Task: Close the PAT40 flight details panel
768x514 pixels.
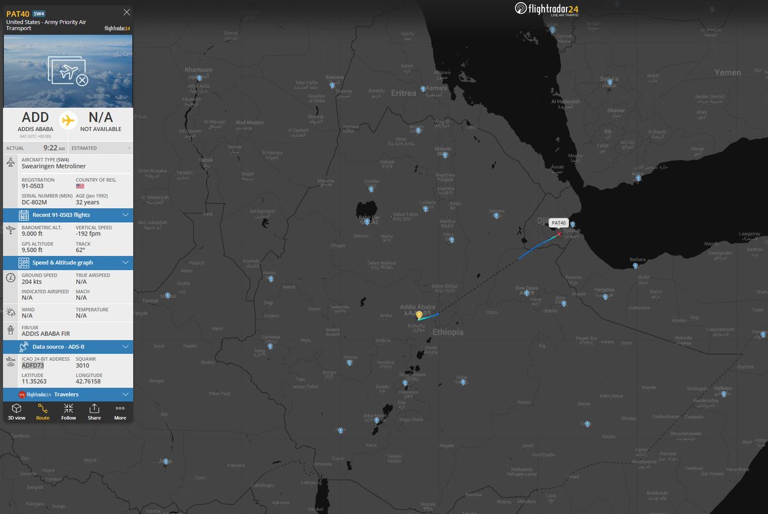Action: (x=127, y=12)
